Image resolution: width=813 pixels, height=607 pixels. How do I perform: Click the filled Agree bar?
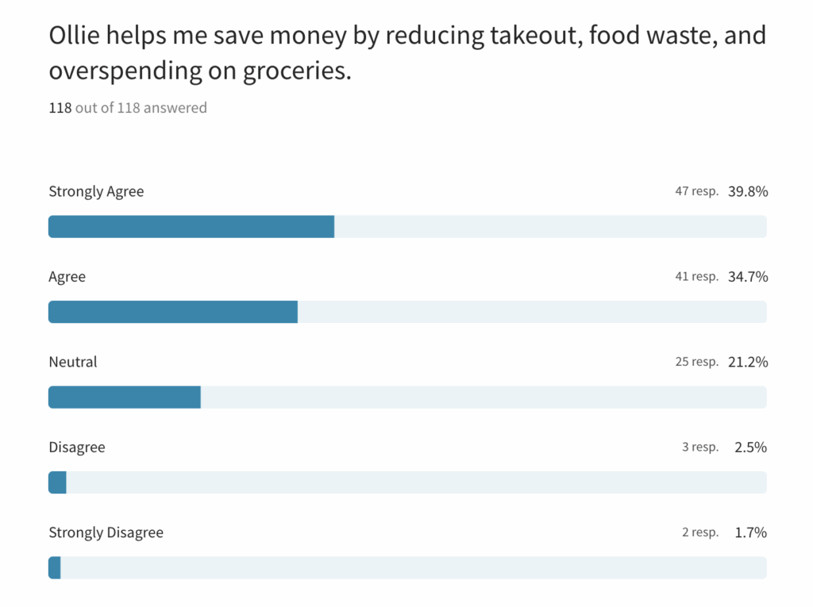click(x=173, y=312)
